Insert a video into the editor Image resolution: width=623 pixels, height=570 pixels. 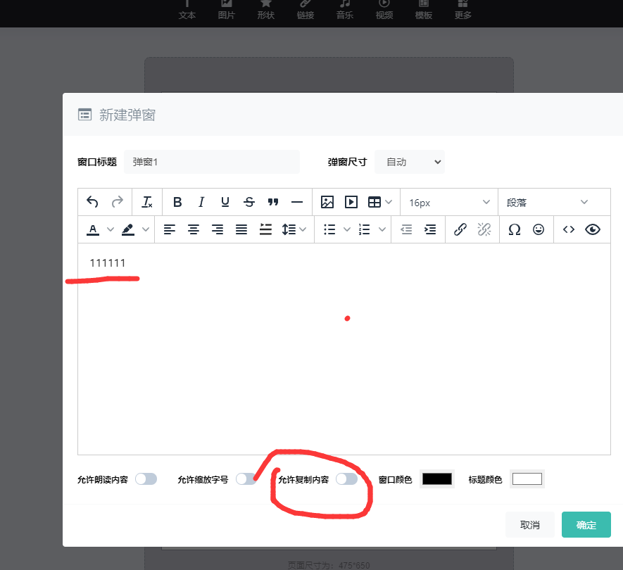(351, 202)
